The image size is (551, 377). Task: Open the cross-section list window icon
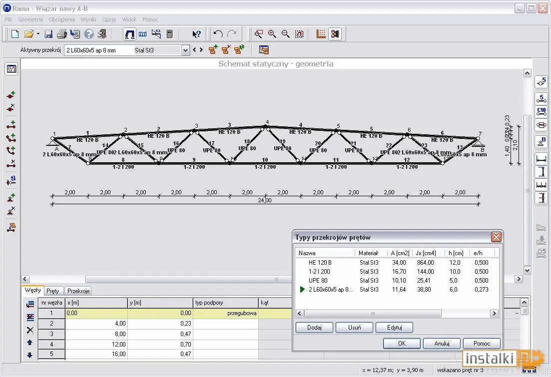coord(264,50)
